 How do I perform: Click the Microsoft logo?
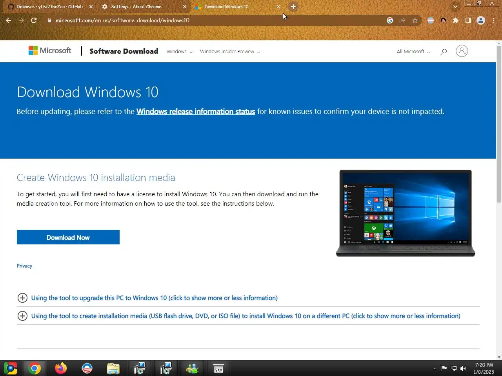pos(50,51)
